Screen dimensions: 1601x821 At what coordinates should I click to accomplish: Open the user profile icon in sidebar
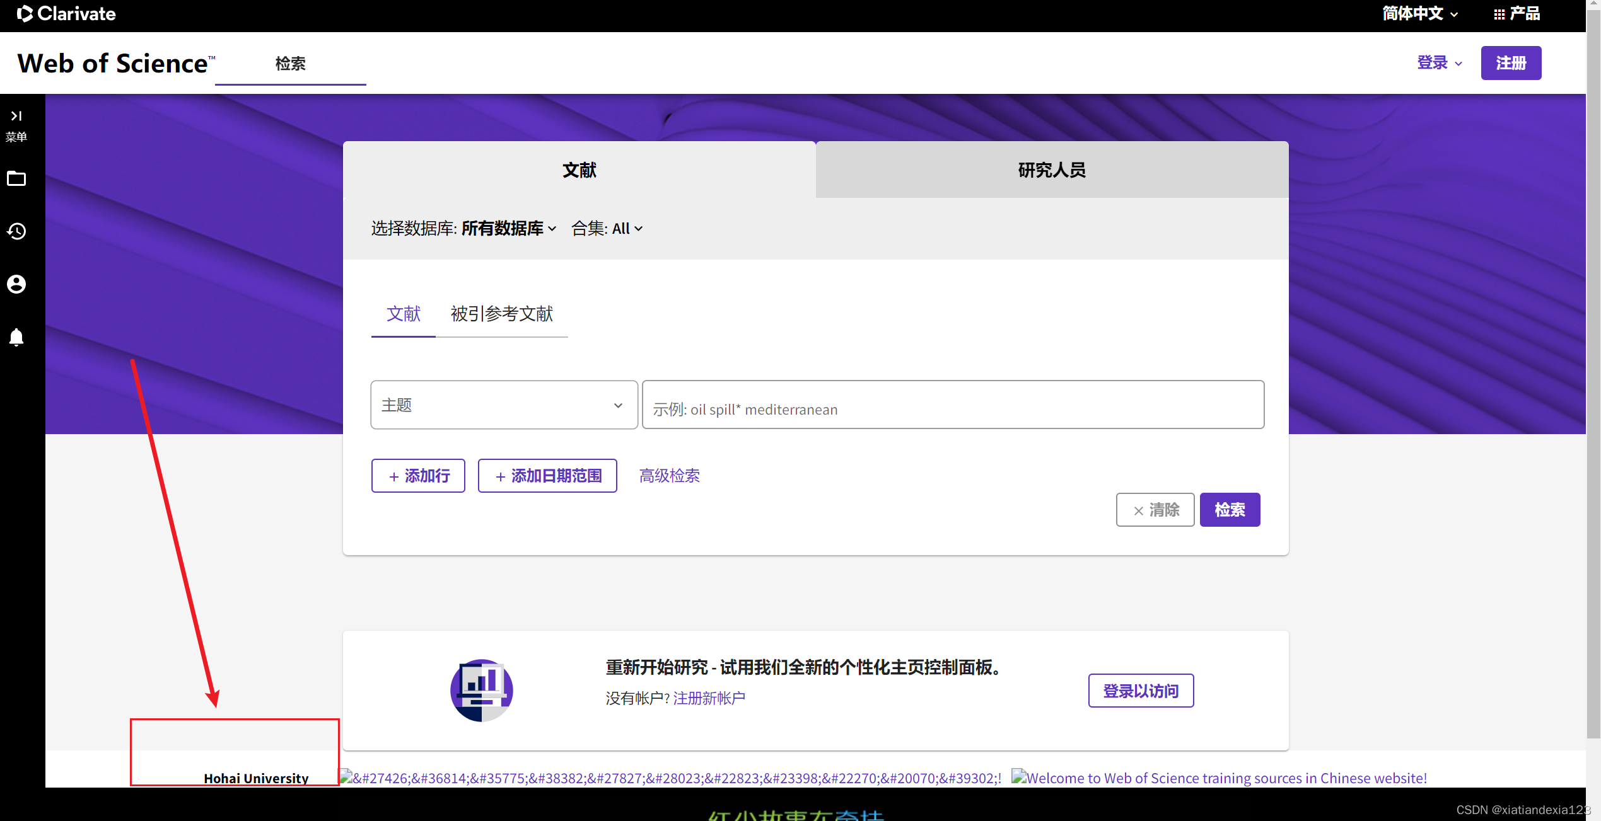tap(16, 284)
